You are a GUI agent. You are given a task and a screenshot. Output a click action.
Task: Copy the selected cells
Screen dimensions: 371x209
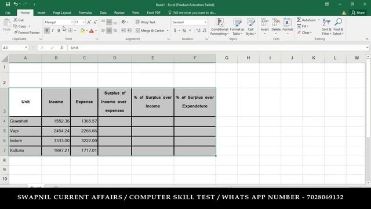(x=20, y=26)
